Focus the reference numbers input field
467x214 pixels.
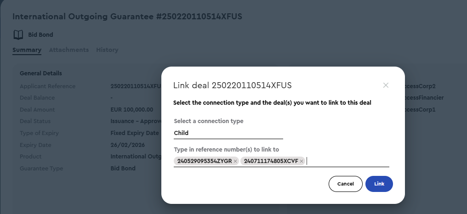347,161
